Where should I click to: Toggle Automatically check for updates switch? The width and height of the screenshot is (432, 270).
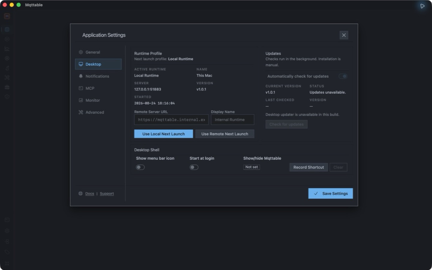(343, 76)
